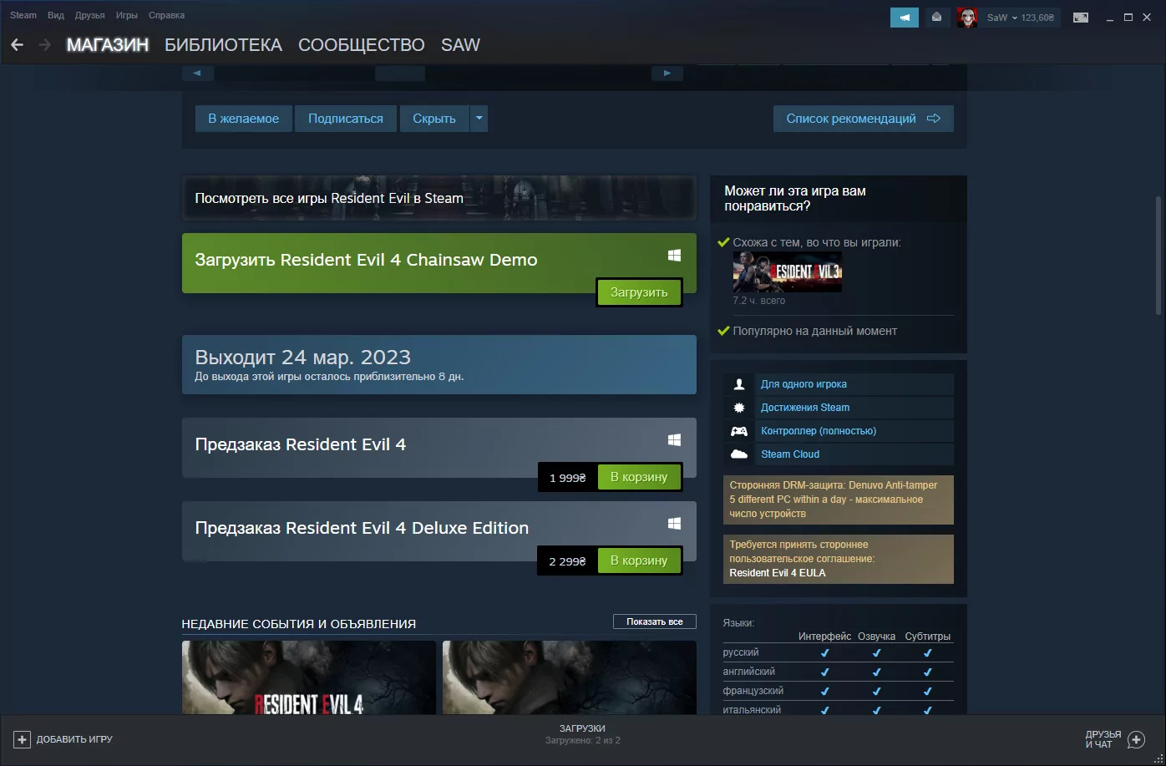
Task: Click the controller support icon
Action: tap(739, 431)
